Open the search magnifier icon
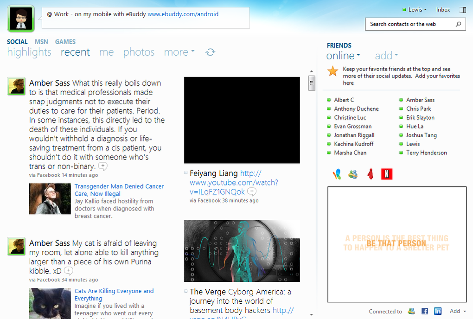The width and height of the screenshot is (473, 319). click(458, 24)
